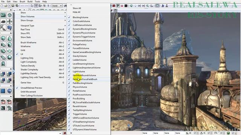Toggle PostProcessVolume checkbox
Viewport: 241px width, 135px height.
[x=69, y=94]
